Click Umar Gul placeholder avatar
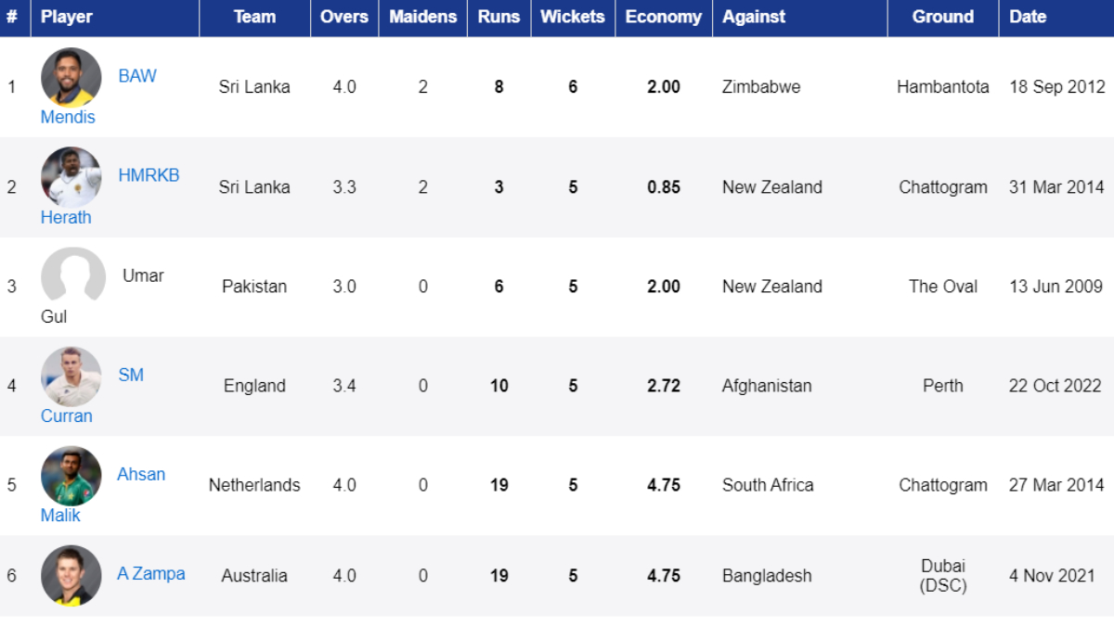Image resolution: width=1114 pixels, height=626 pixels. click(73, 276)
